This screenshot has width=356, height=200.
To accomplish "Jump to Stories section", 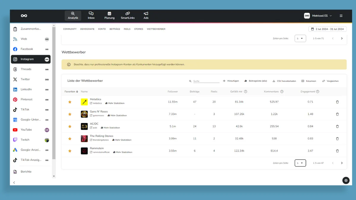I will click(139, 29).
